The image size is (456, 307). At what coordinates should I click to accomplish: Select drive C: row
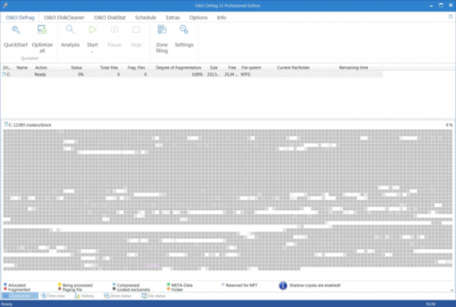[192, 75]
